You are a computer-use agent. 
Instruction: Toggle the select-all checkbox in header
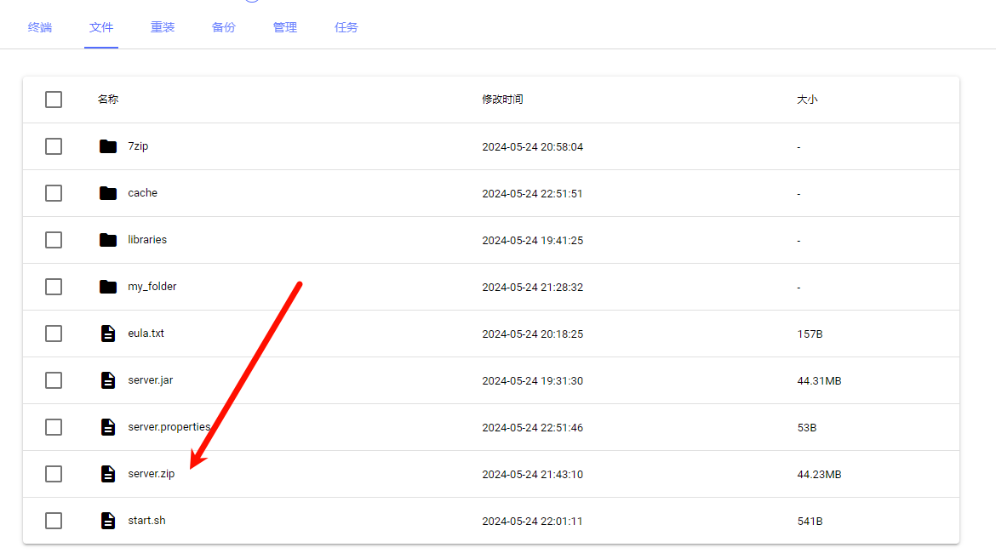pos(54,100)
